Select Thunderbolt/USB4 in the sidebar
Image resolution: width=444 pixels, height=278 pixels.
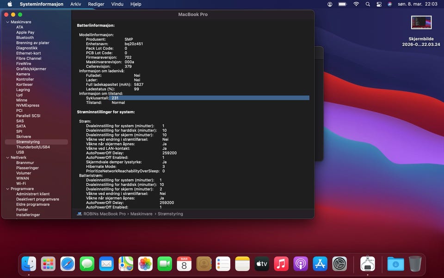coord(33,147)
